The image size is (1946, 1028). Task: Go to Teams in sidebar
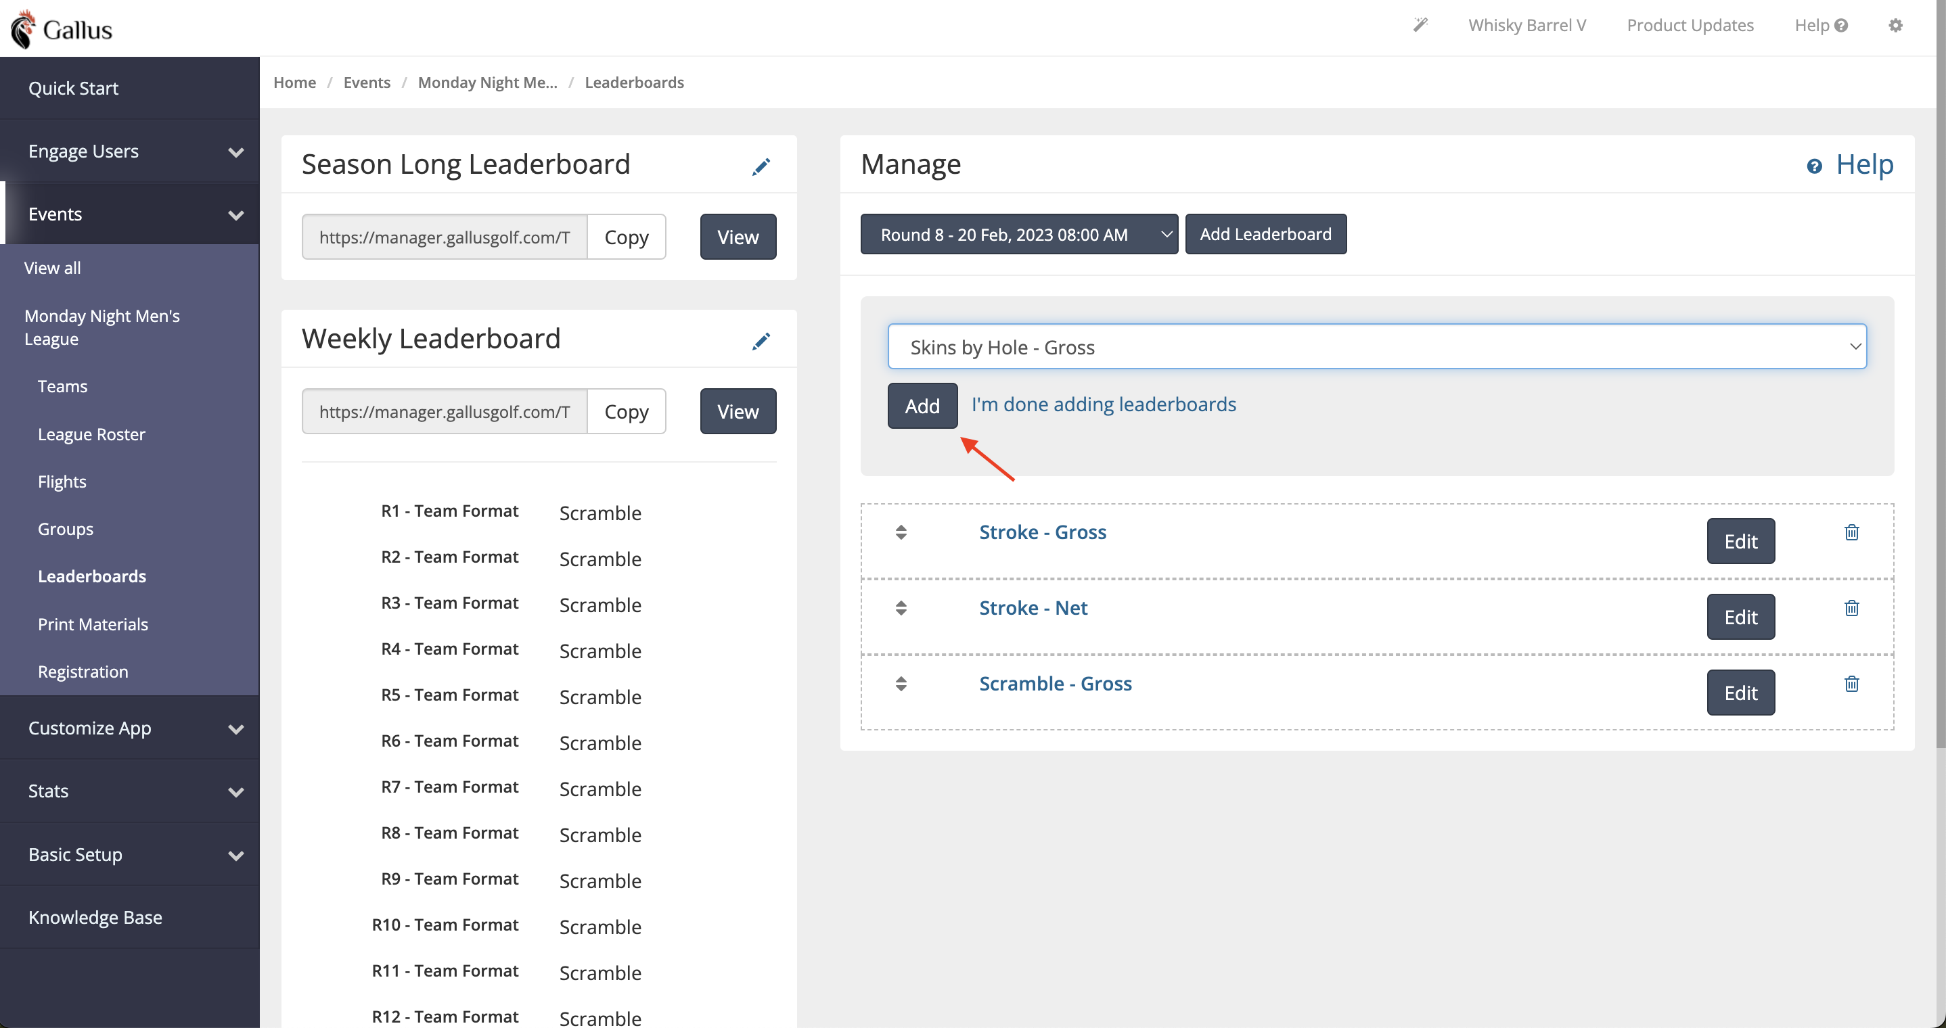[x=62, y=386]
